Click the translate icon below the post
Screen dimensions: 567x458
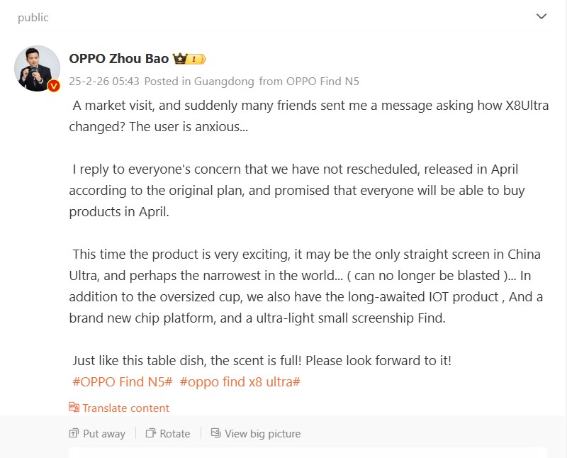[74, 408]
